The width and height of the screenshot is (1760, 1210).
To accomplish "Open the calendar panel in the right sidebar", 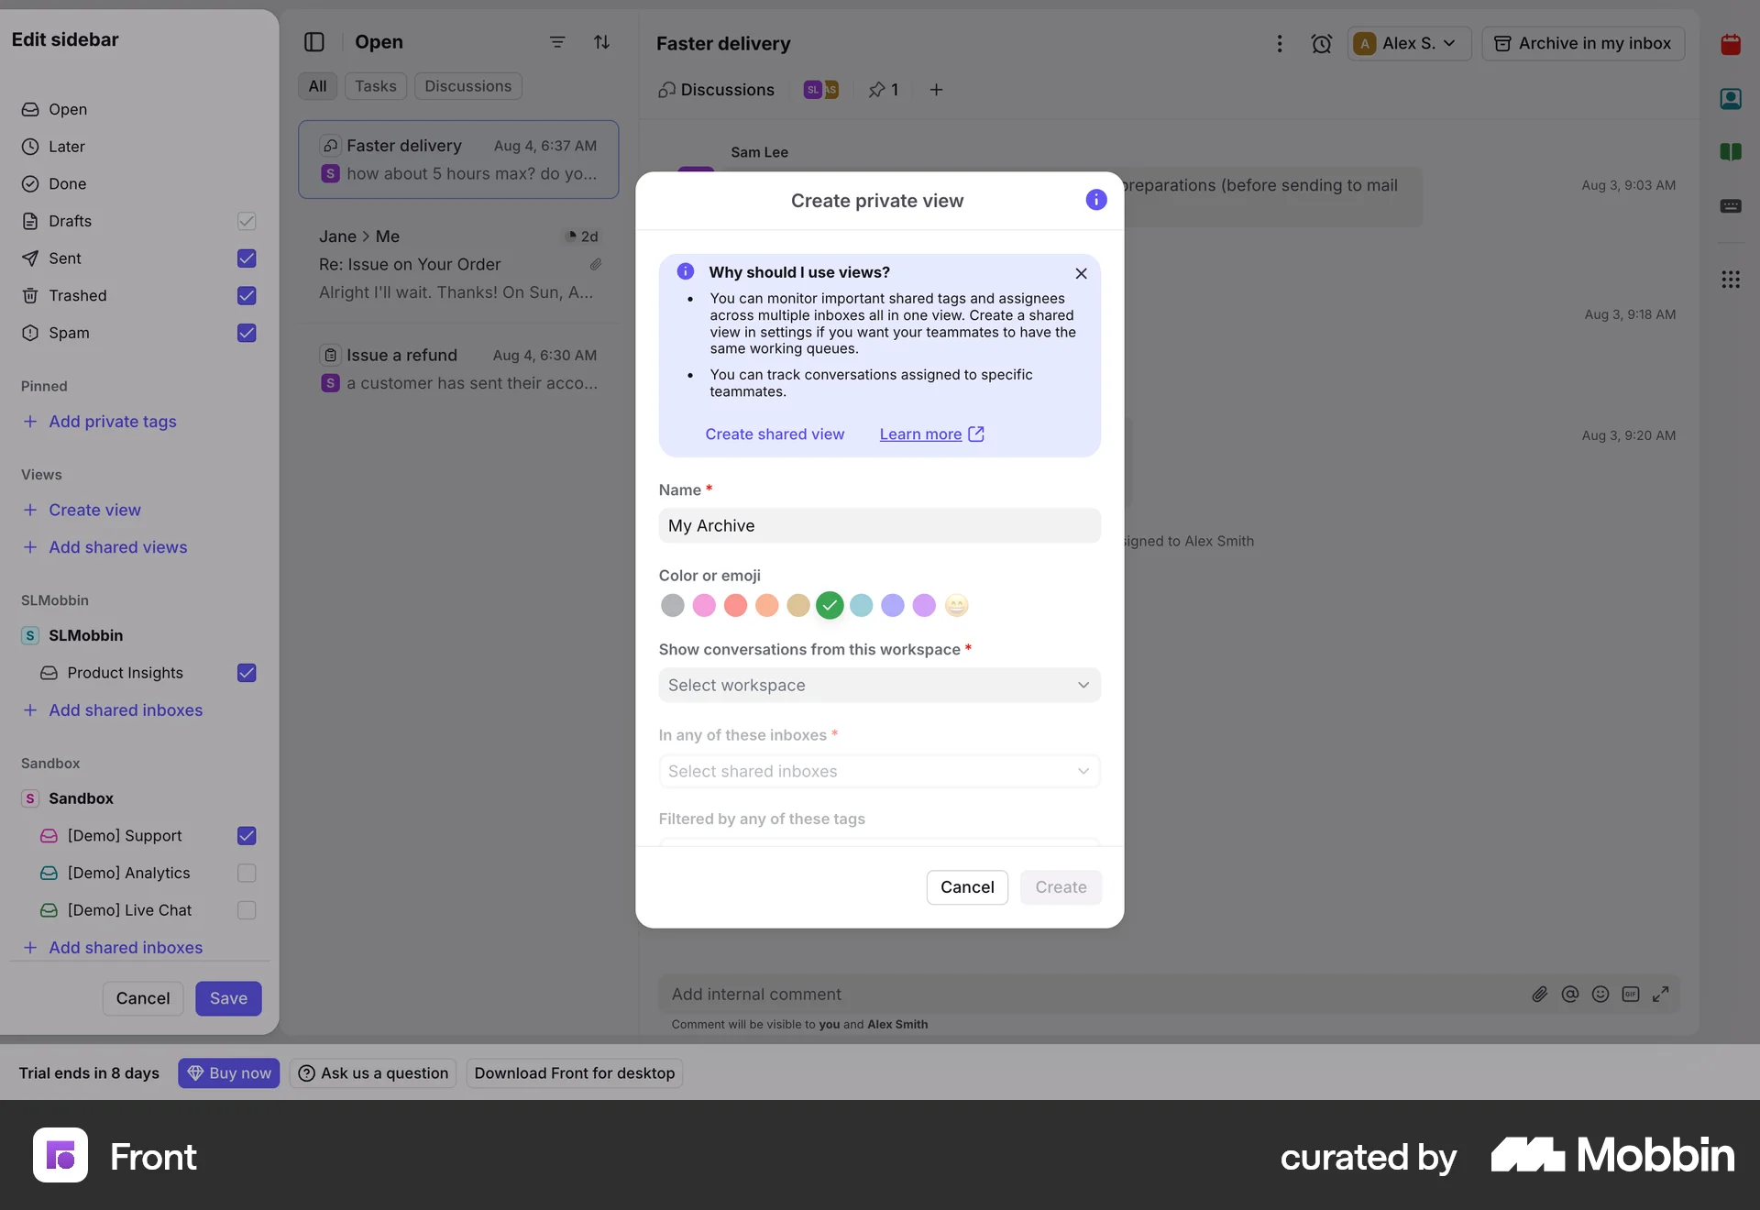I will point(1732,44).
